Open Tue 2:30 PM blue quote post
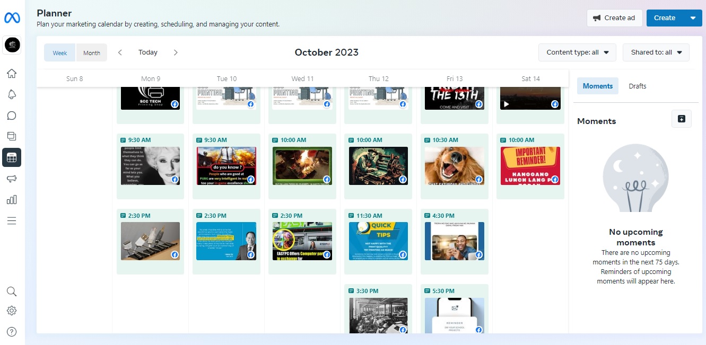Image resolution: width=706 pixels, height=345 pixels. point(226,241)
